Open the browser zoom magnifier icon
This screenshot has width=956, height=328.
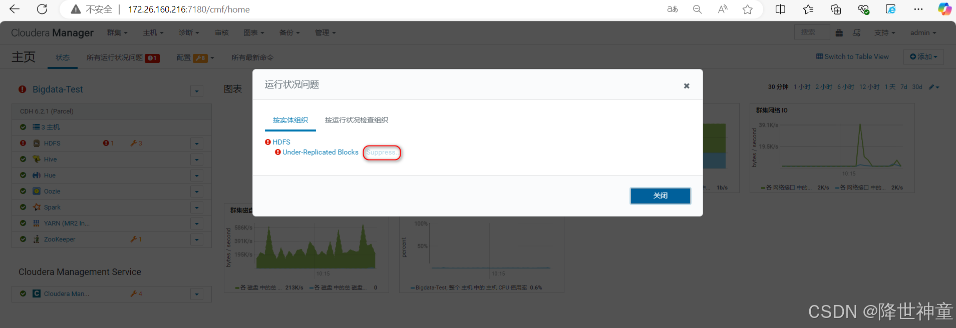697,9
